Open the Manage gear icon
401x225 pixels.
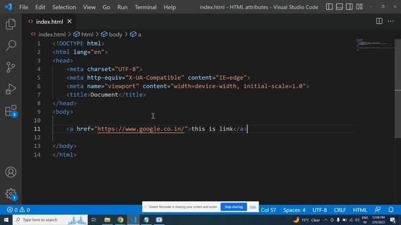click(x=11, y=194)
